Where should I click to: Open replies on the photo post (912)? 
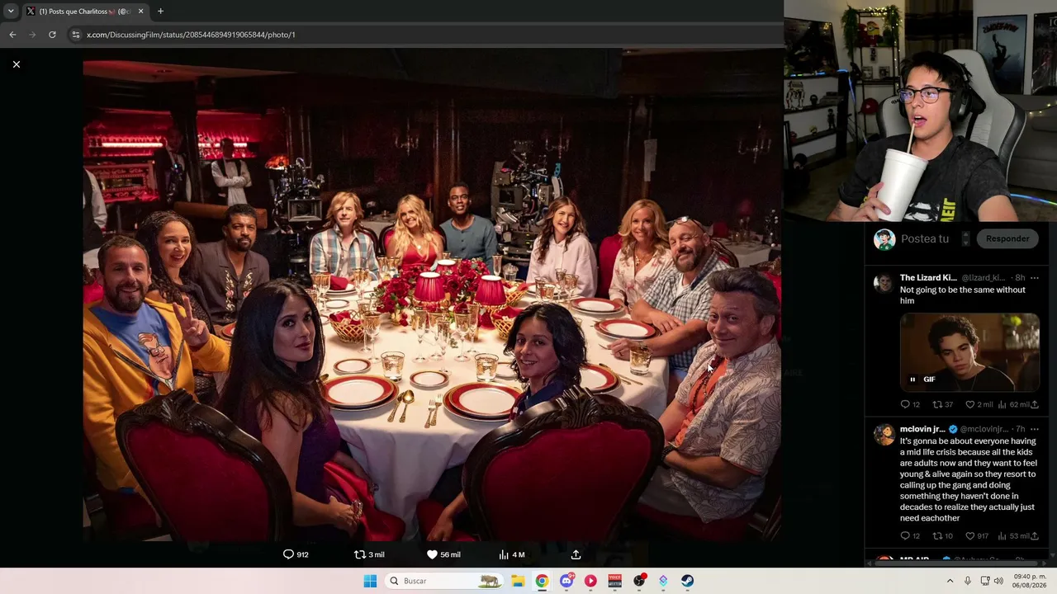click(x=296, y=554)
